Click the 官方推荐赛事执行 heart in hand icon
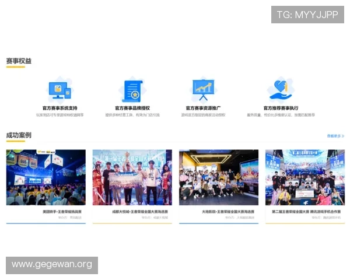Image resolution: width=350 pixels, height=280 pixels. [281, 90]
